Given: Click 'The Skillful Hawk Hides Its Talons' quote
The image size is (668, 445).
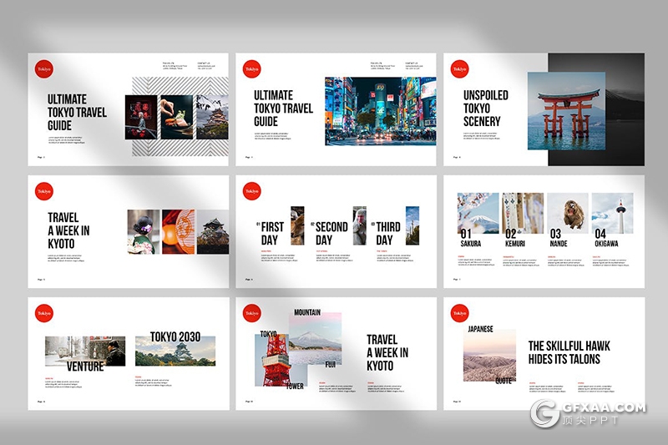Looking at the screenshot, I should point(569,352).
